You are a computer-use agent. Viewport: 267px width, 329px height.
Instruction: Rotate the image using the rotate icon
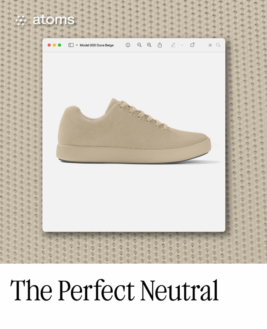point(193,45)
